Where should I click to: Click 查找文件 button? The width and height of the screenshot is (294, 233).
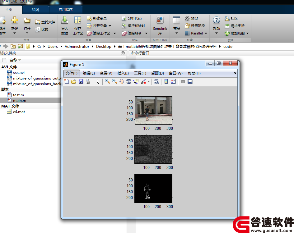45,22
